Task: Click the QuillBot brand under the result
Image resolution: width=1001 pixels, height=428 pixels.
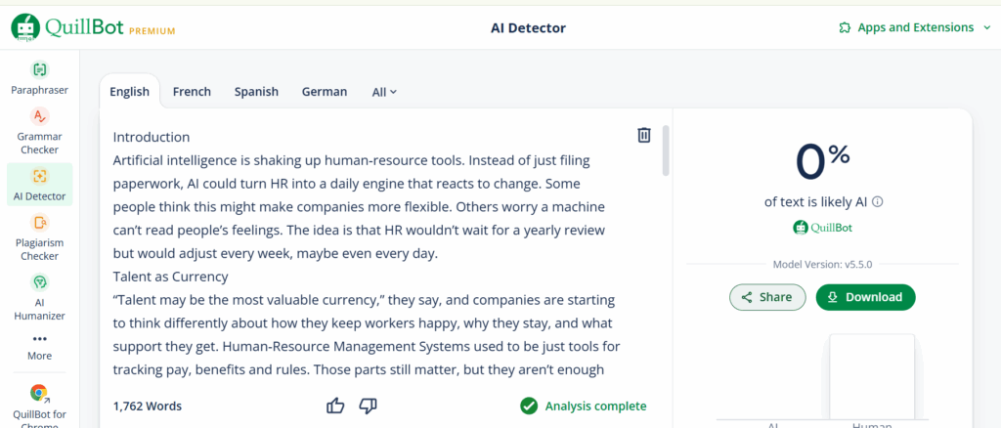Action: pos(822,227)
